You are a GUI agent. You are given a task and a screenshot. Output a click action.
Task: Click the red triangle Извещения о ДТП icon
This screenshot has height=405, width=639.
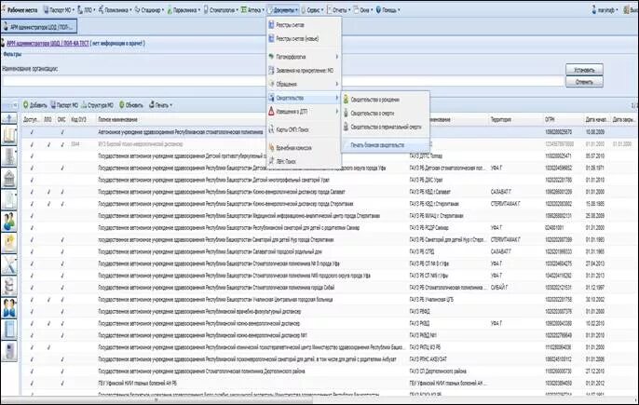271,111
